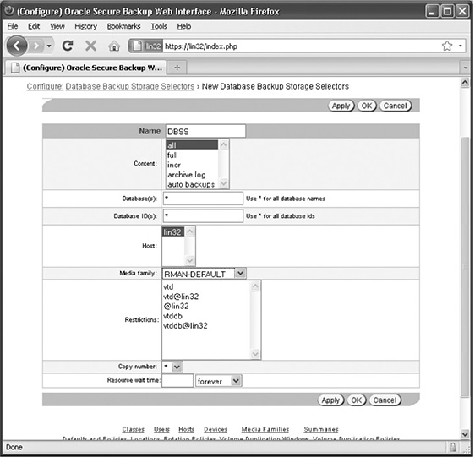
Task: Click the Resource wait time input field
Action: (177, 380)
